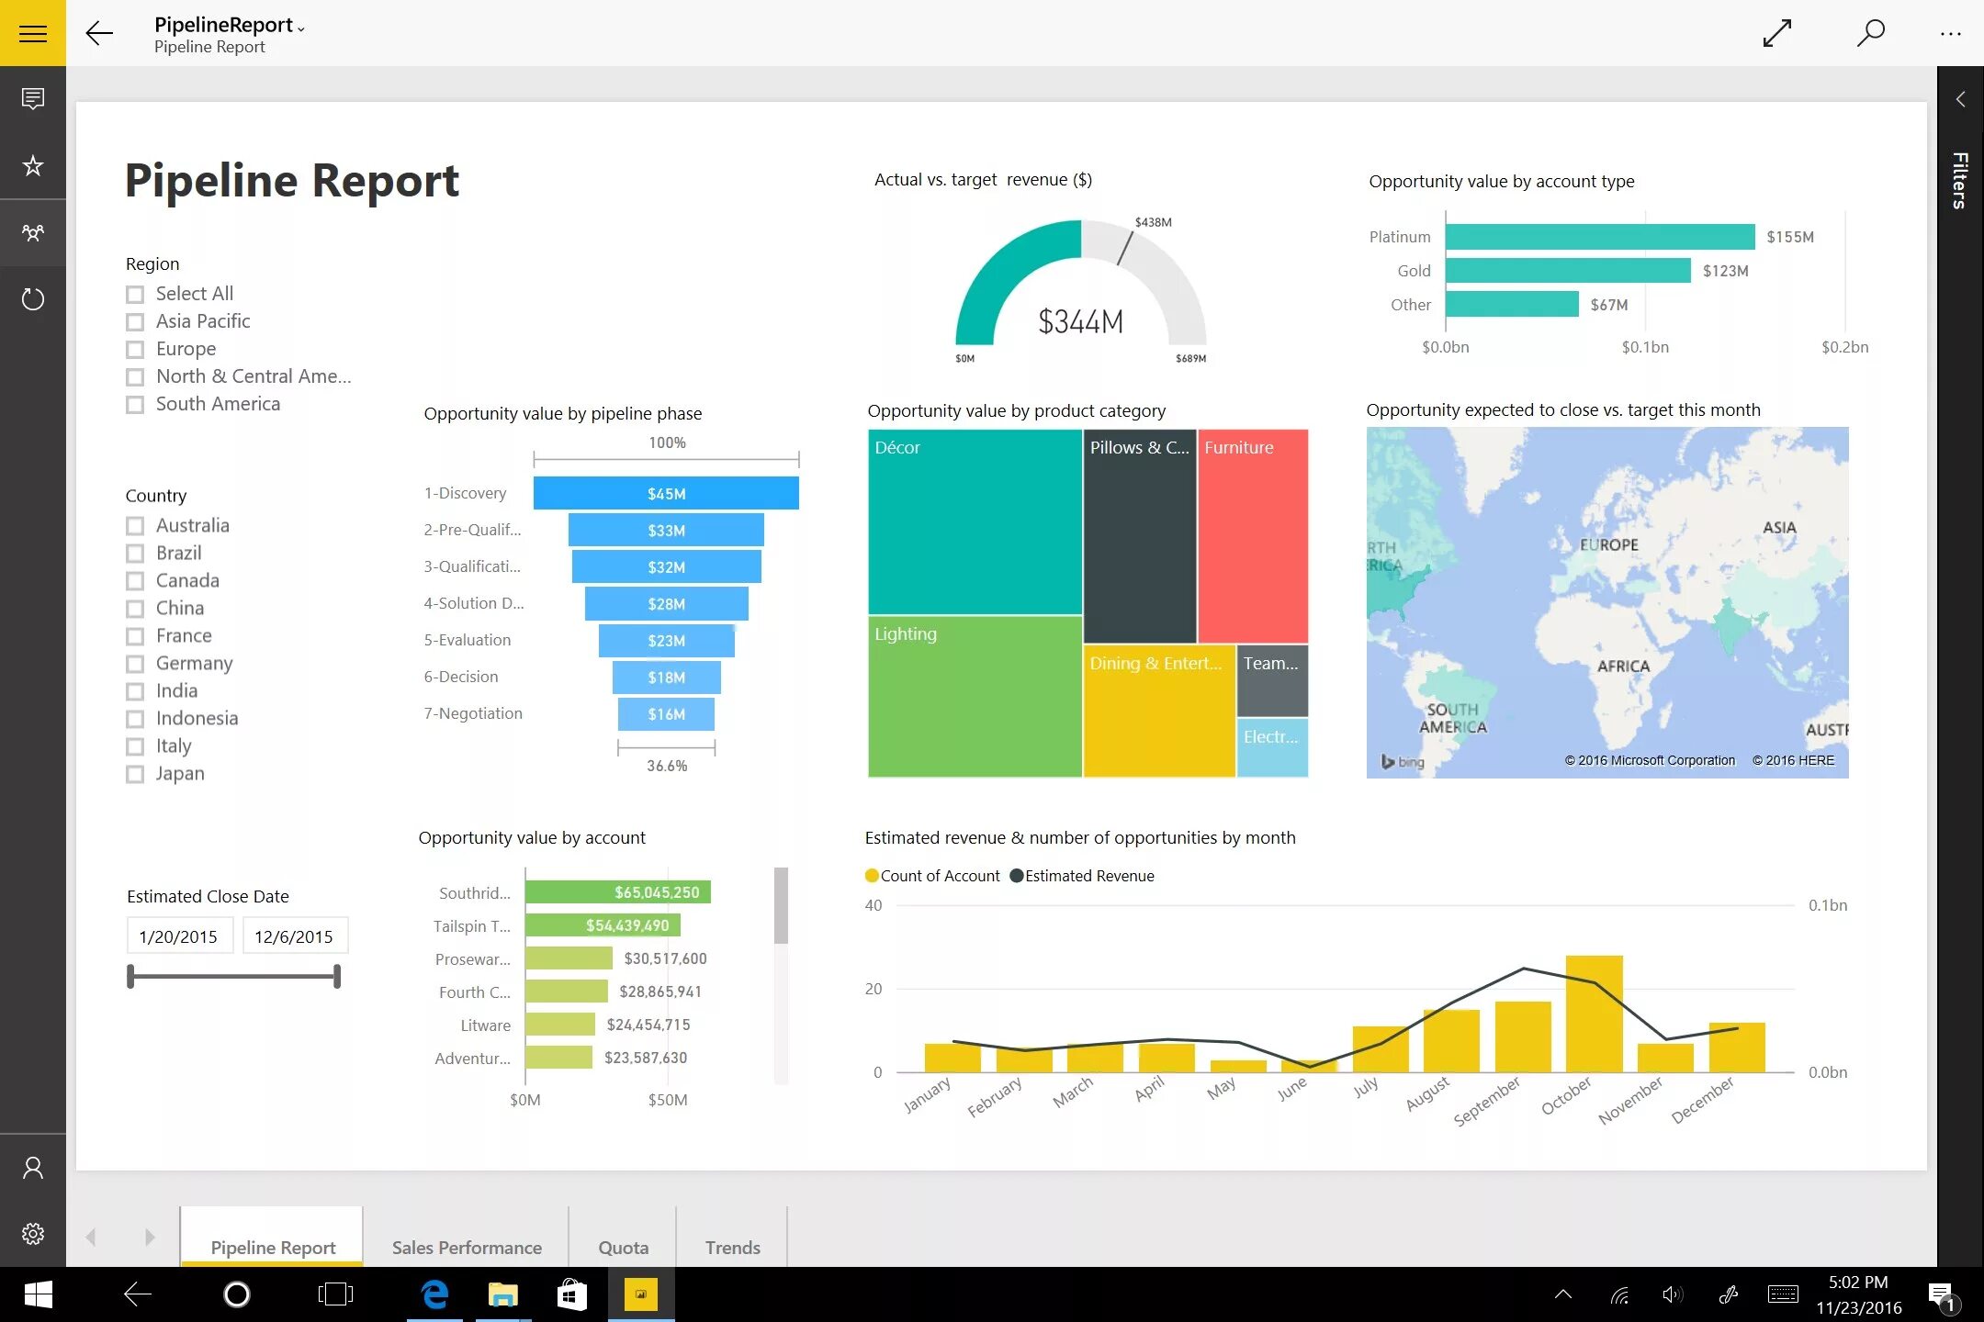Drag the Estimated Close Date range slider
This screenshot has width=1984, height=1322.
(x=131, y=975)
